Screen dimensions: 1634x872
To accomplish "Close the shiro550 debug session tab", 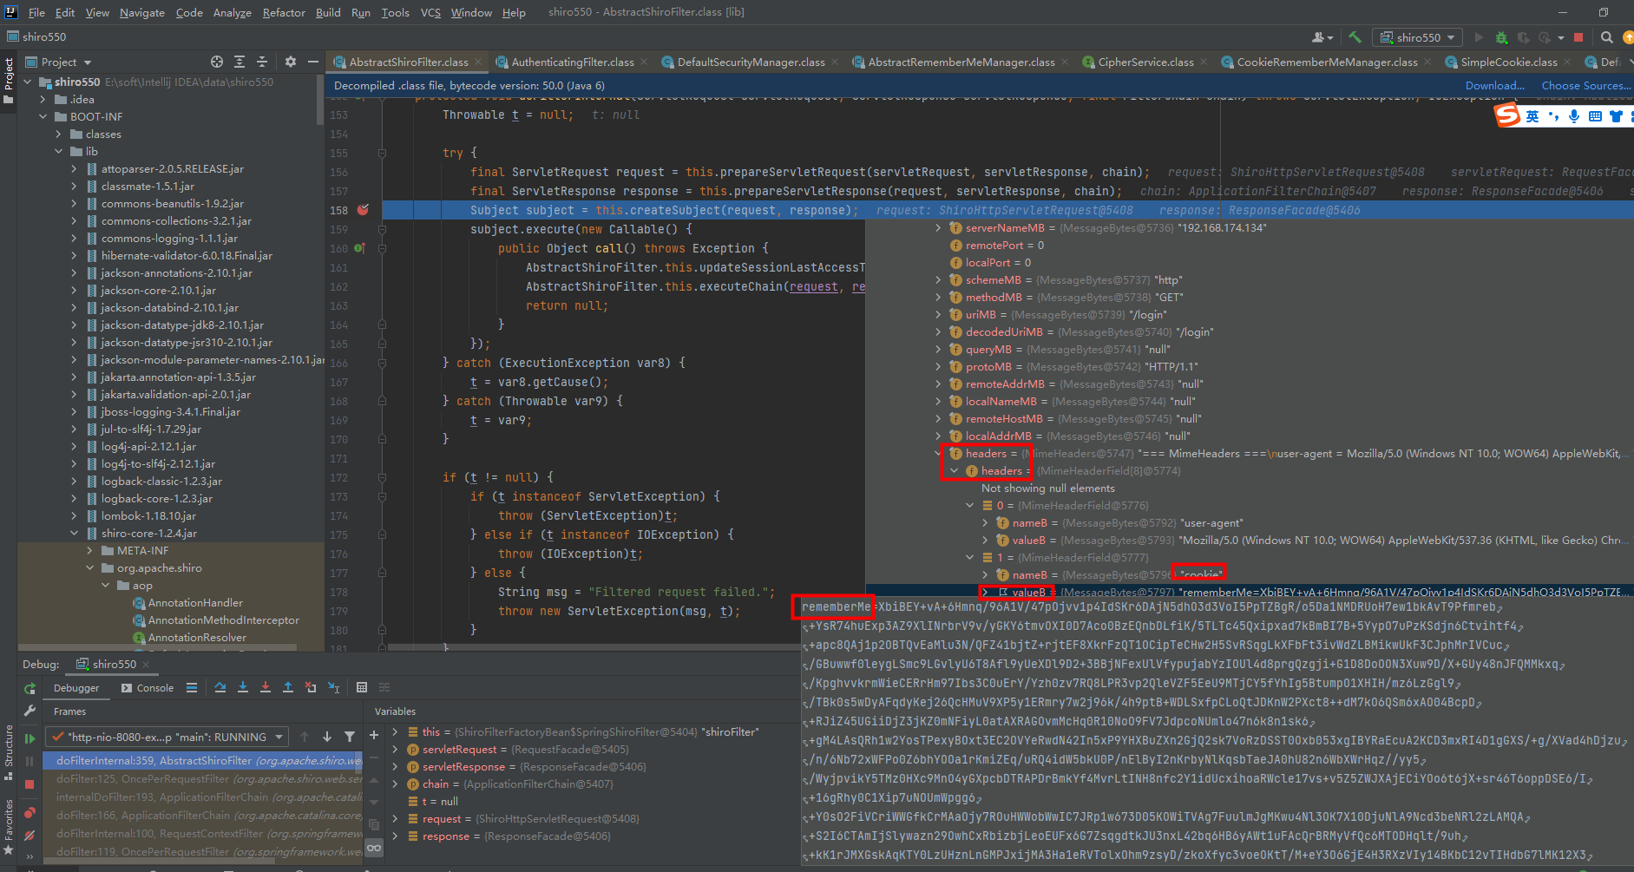I will (146, 664).
